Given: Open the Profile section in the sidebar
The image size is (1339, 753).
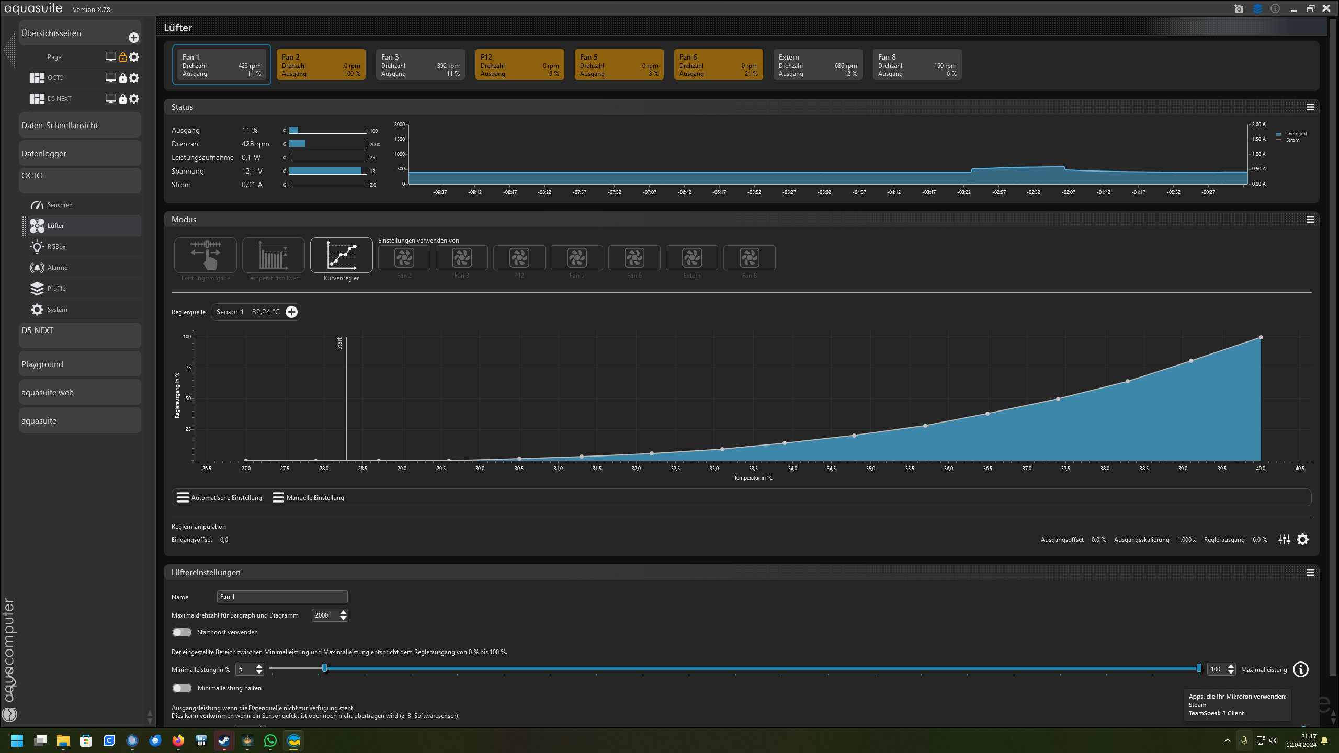Looking at the screenshot, I should point(56,288).
